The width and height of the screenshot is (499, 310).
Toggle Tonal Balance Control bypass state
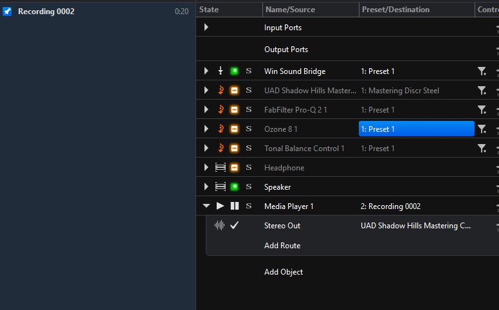234,149
